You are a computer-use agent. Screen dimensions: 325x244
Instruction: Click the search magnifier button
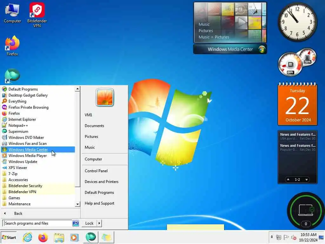coord(76,223)
